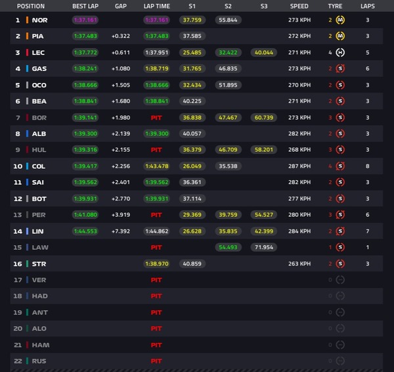Click ALB's speed 282 KPH
Screen dimensions: 394x372
(x=299, y=133)
